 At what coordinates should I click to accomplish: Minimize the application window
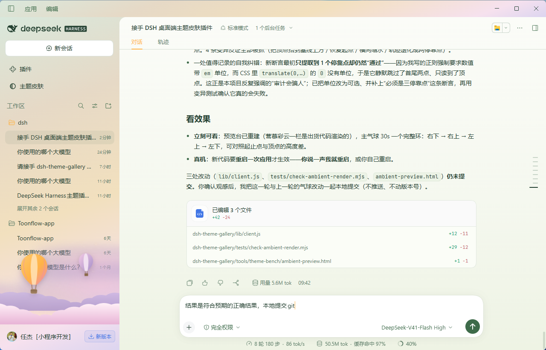click(497, 9)
